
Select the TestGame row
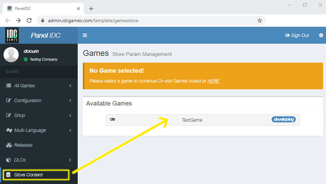[203, 120]
